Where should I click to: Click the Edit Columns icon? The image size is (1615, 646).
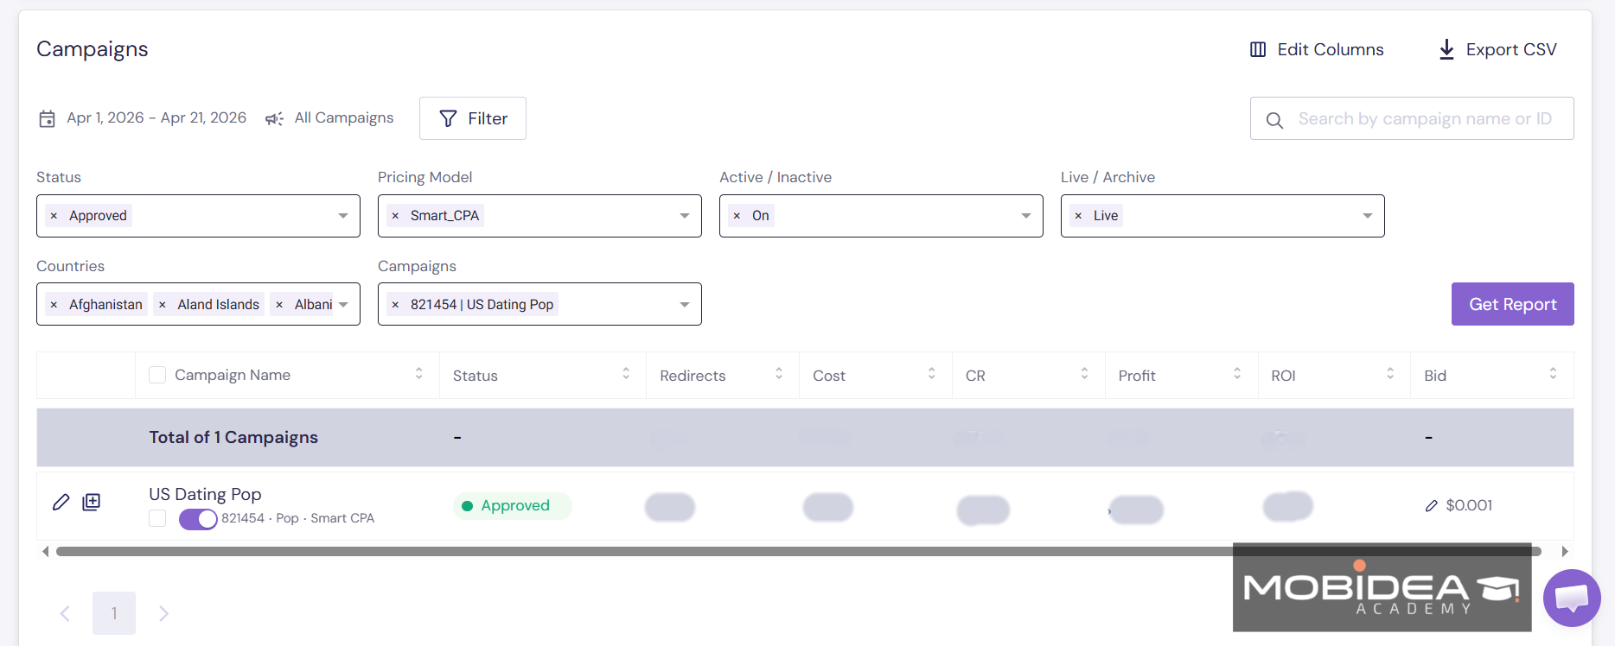(x=1258, y=49)
